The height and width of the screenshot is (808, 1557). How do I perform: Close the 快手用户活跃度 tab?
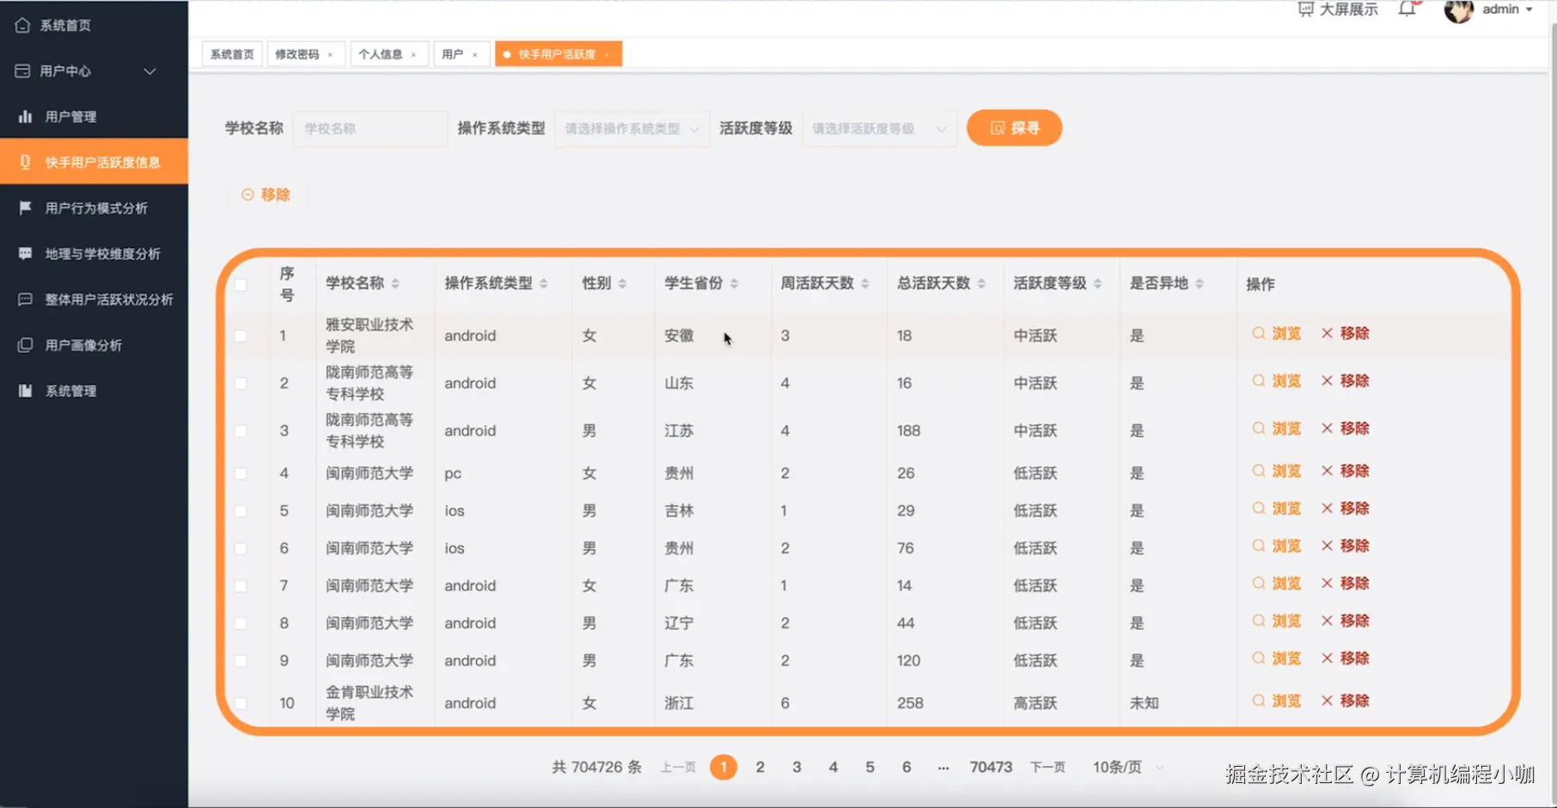pyautogui.click(x=607, y=55)
